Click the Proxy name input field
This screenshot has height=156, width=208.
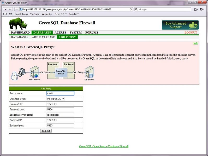point(60,93)
